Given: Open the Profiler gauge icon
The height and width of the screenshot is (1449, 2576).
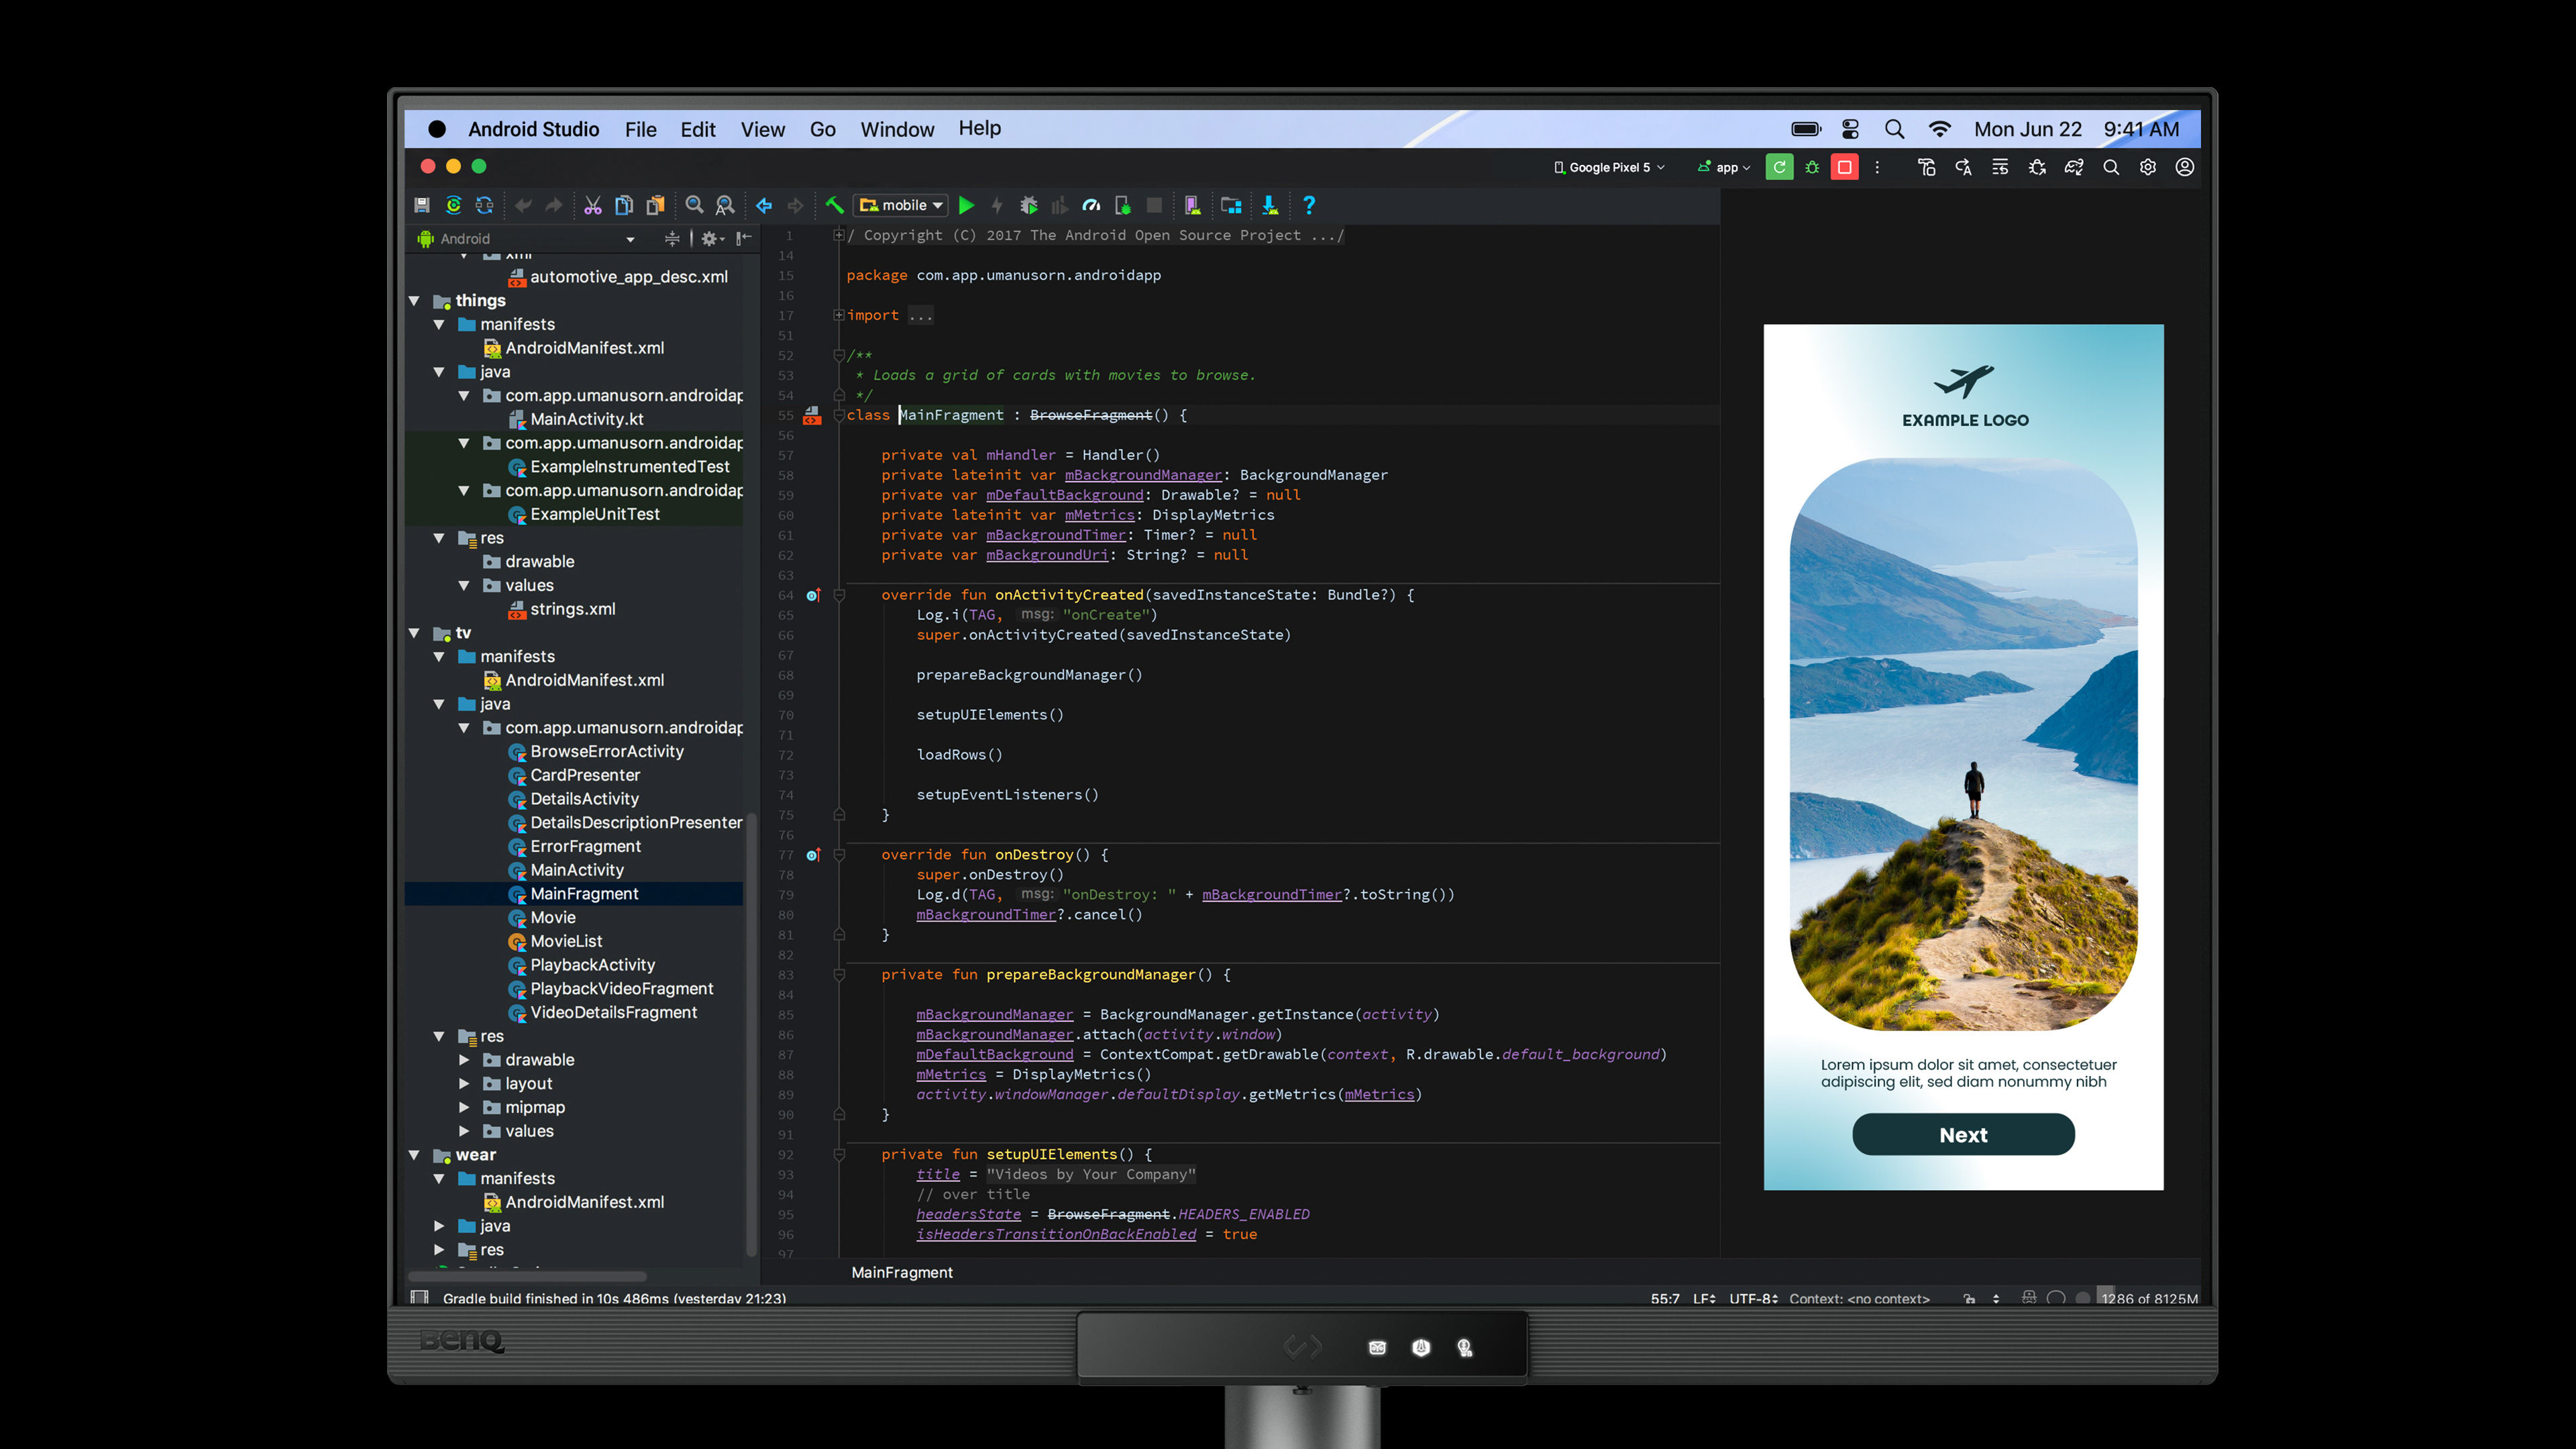Looking at the screenshot, I should click(1091, 205).
